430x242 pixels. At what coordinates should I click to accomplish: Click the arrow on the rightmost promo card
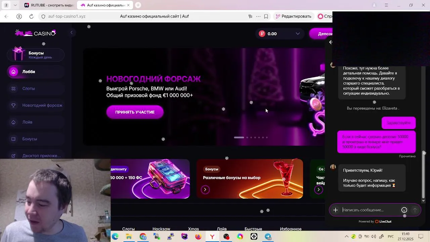(x=318, y=190)
